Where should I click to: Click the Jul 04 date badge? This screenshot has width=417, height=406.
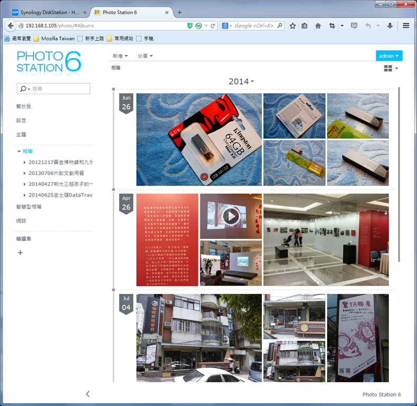pos(126,304)
